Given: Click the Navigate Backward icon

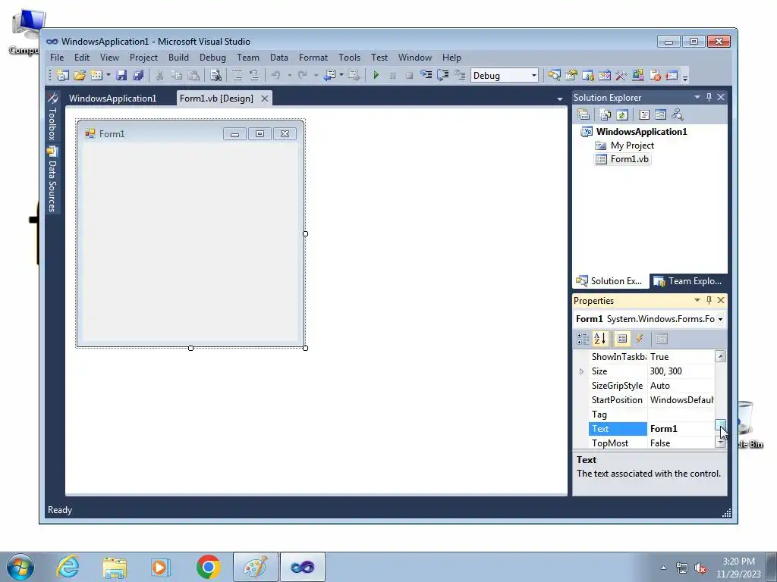Looking at the screenshot, I should click(329, 75).
